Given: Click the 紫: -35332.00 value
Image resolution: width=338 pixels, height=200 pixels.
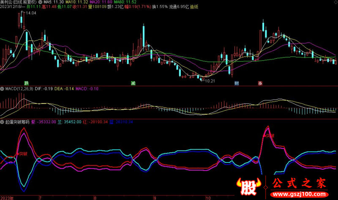Looking at the screenshot, I should (x=44, y=122).
